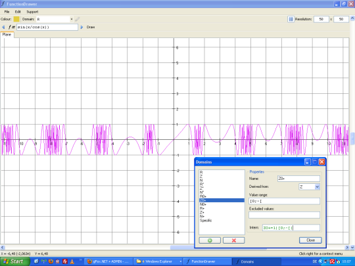Click the VLC cone quick launch icon

pos(72,261)
